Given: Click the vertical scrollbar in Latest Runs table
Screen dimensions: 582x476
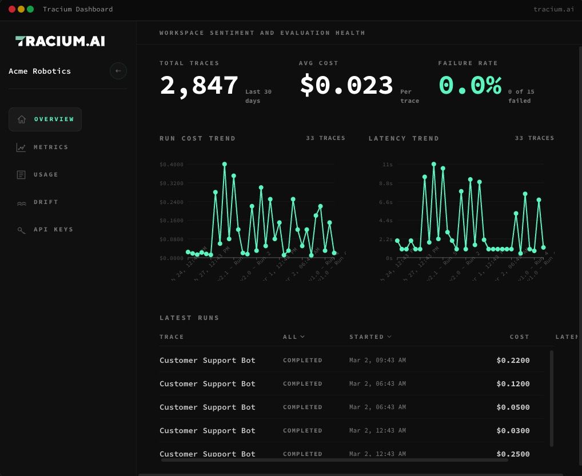Looking at the screenshot, I should (x=552, y=398).
